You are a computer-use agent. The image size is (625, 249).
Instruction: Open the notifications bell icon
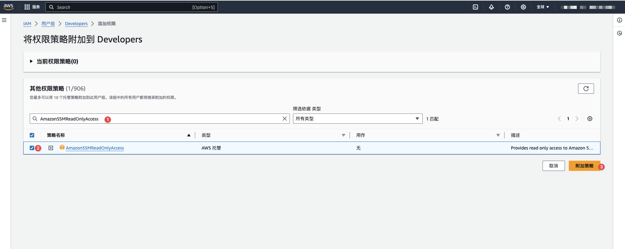pyautogui.click(x=491, y=7)
